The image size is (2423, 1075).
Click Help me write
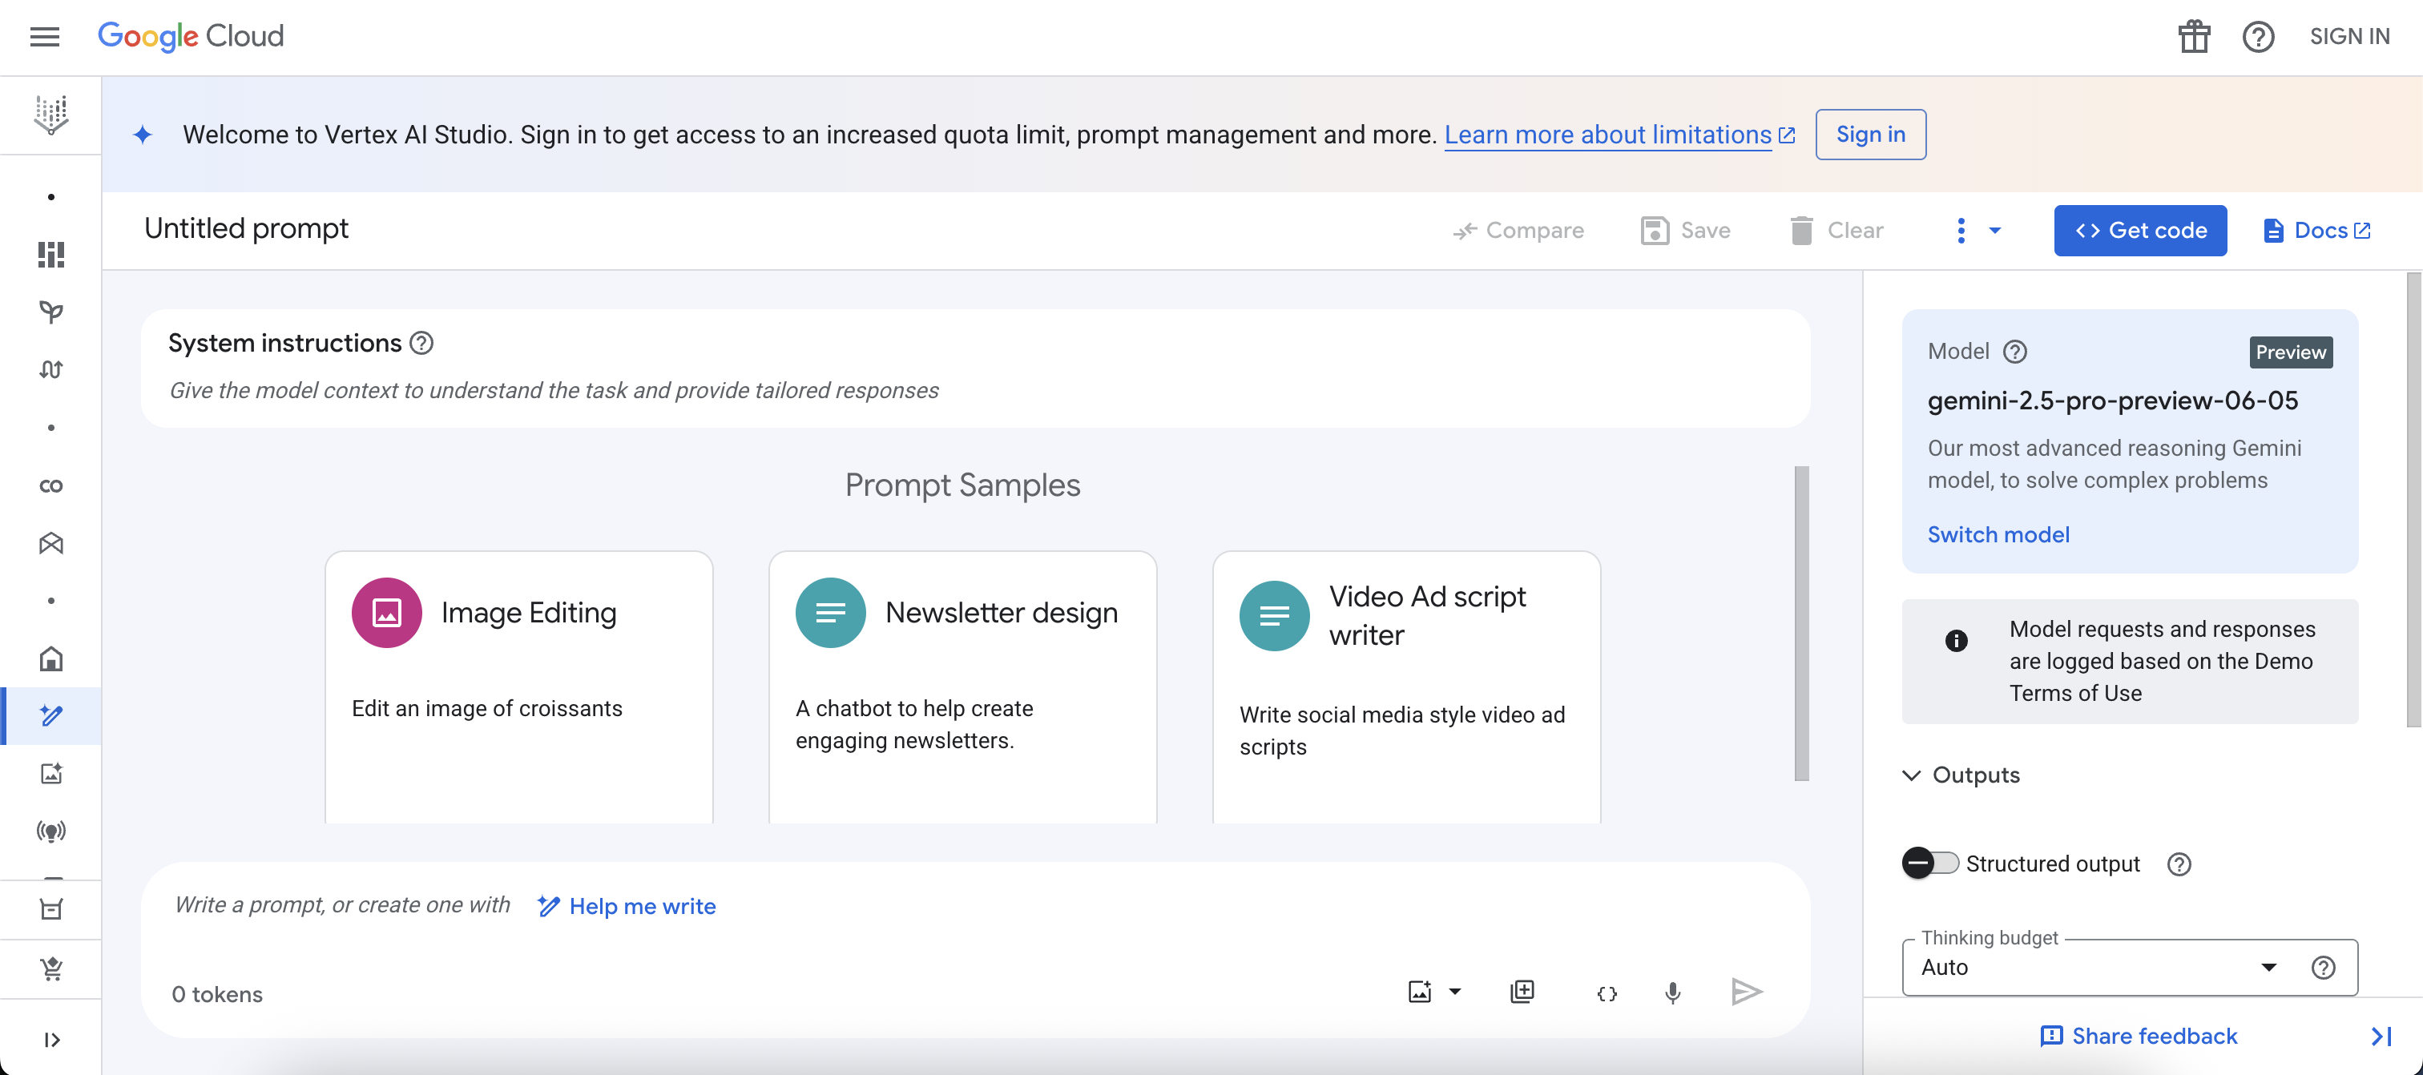click(627, 906)
